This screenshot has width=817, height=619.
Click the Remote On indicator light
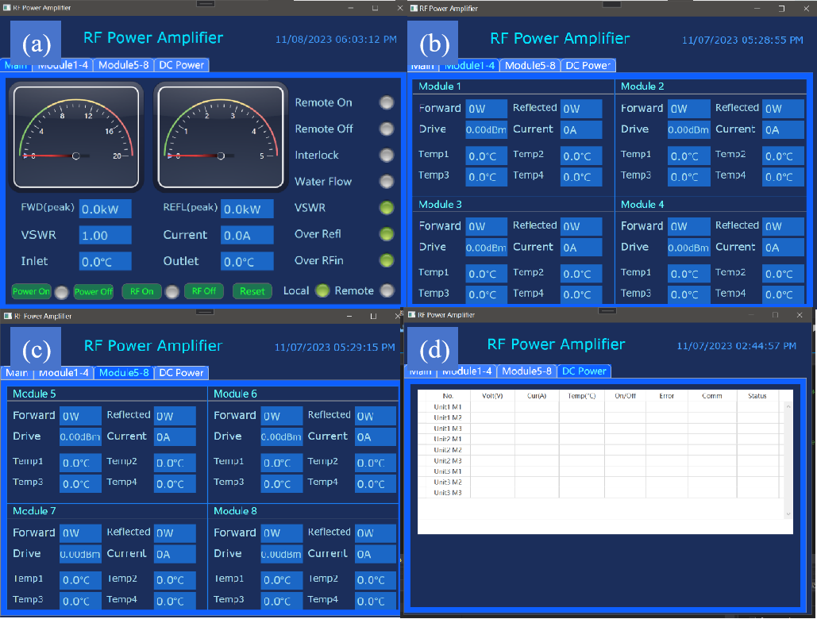coord(387,102)
